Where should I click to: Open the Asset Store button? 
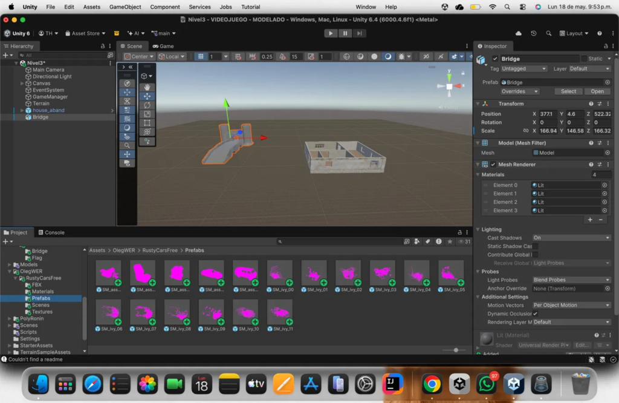(85, 33)
